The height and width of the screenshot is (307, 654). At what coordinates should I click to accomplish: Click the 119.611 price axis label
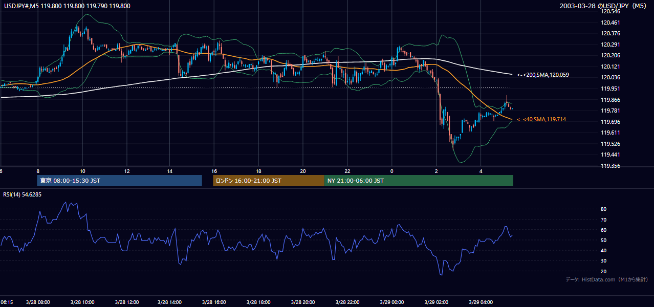coord(610,133)
